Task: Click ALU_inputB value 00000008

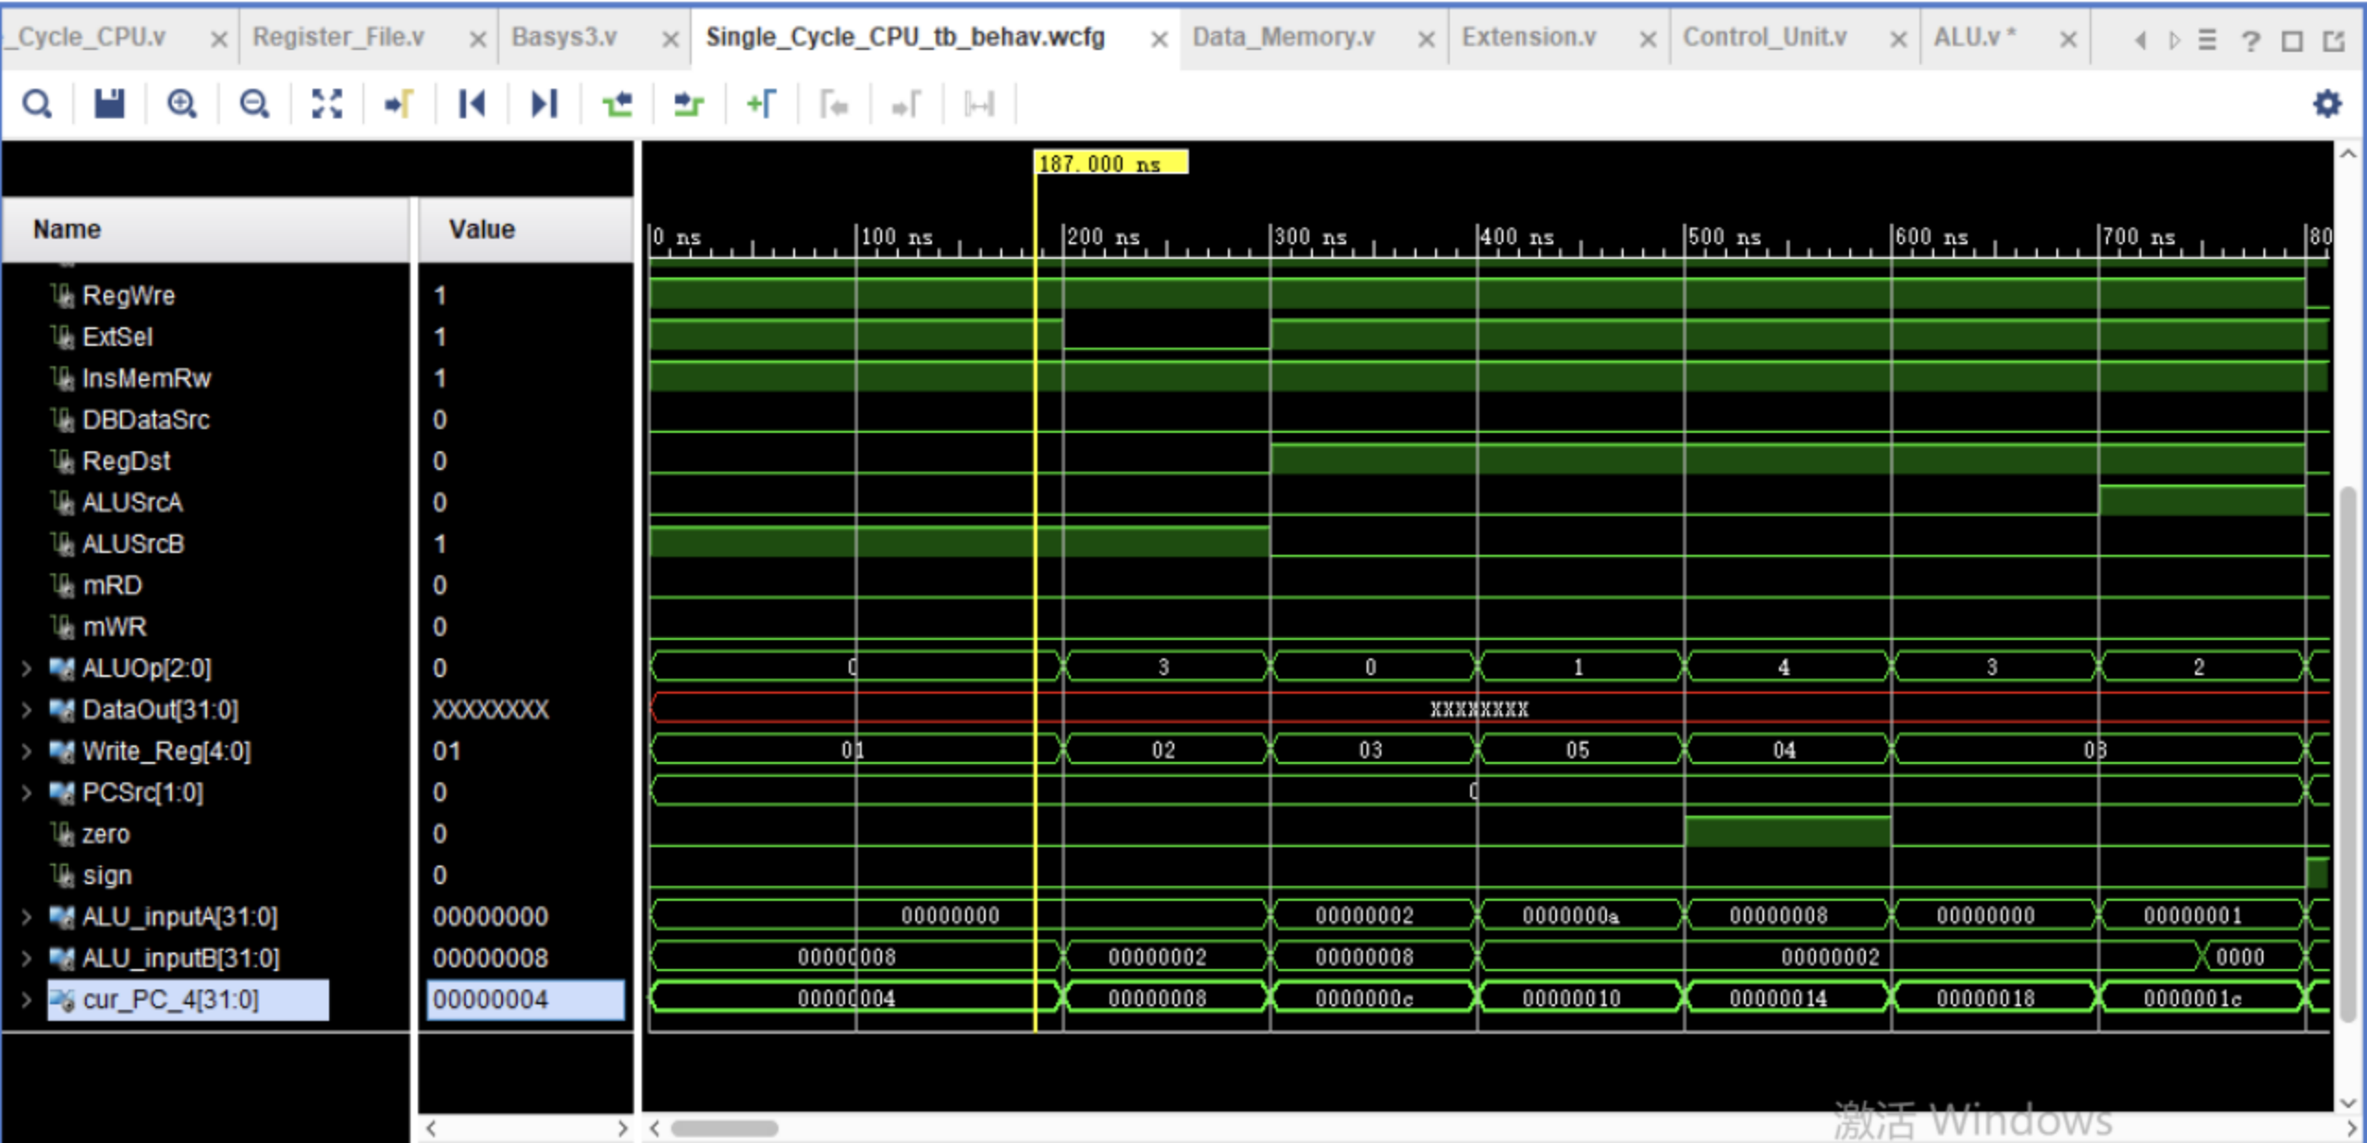Action: (x=490, y=958)
